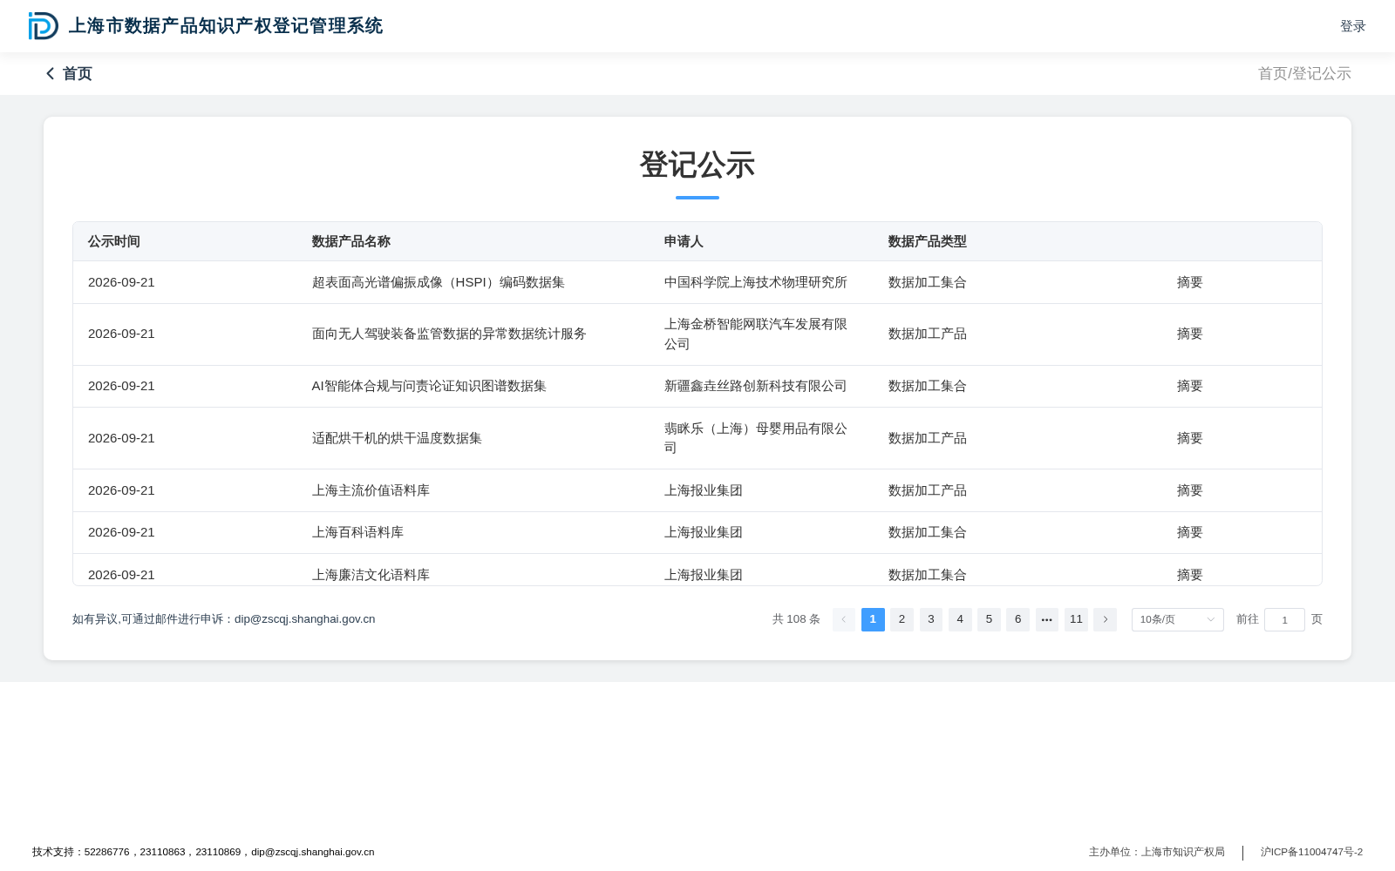
Task: Click 数据加工集合 in the HSPI row
Action: (x=928, y=282)
